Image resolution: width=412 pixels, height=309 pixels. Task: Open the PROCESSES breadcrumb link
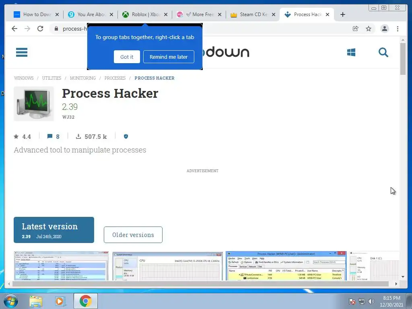(115, 78)
